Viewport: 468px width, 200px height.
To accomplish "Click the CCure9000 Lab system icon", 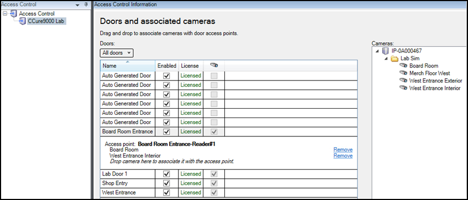I will [x=22, y=21].
